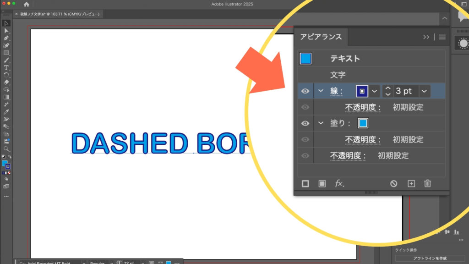Click the Clear Appearance icon
The image size is (469, 264).
pos(393,183)
